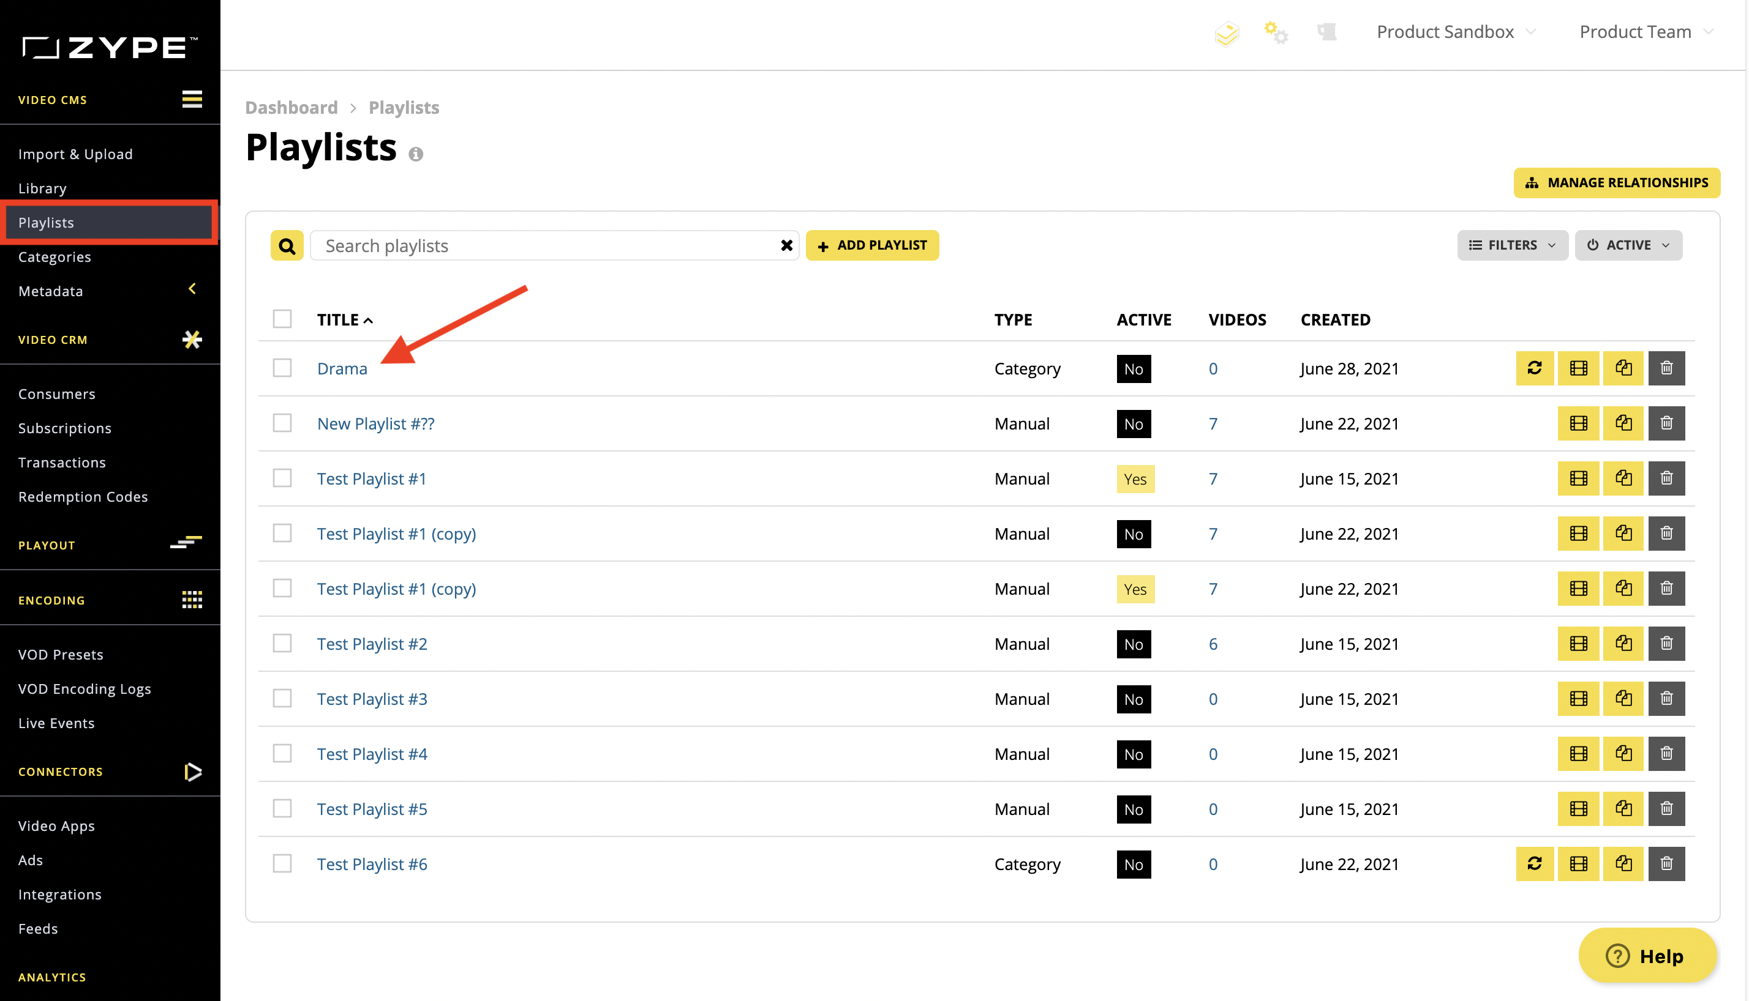Delete Test Playlist #5
The width and height of the screenshot is (1749, 1001).
click(1666, 808)
